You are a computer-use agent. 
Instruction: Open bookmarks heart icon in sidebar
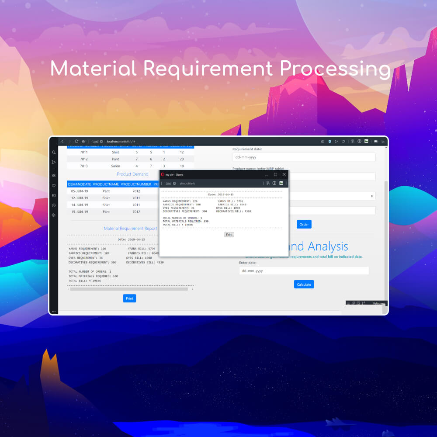[54, 186]
